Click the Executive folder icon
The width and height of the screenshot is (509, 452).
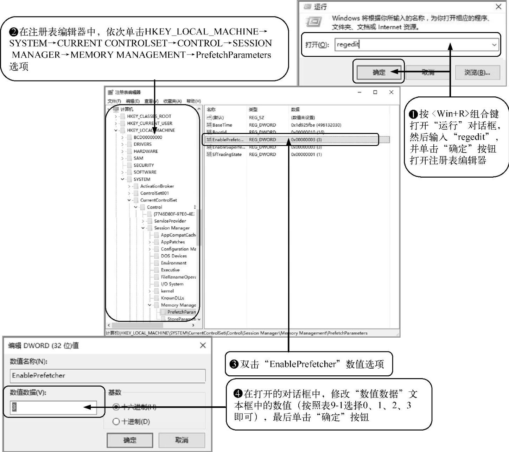pos(157,270)
